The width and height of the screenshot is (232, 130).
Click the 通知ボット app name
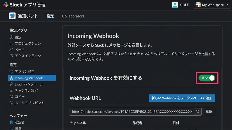coord(28,16)
